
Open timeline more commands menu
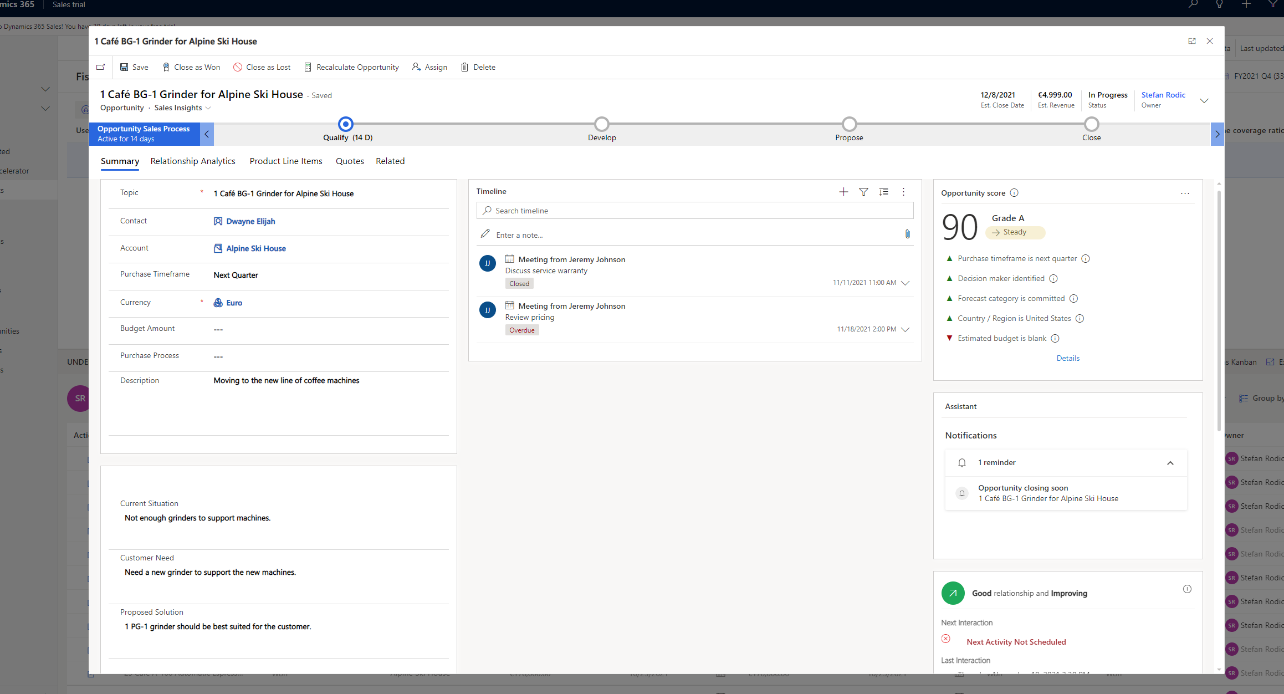tap(903, 192)
